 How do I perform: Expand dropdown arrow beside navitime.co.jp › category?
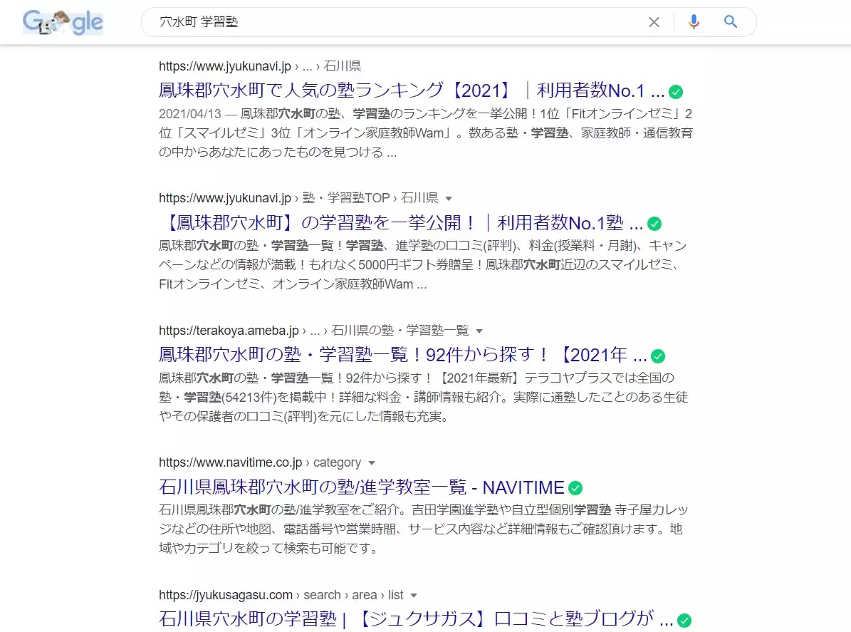(x=372, y=463)
